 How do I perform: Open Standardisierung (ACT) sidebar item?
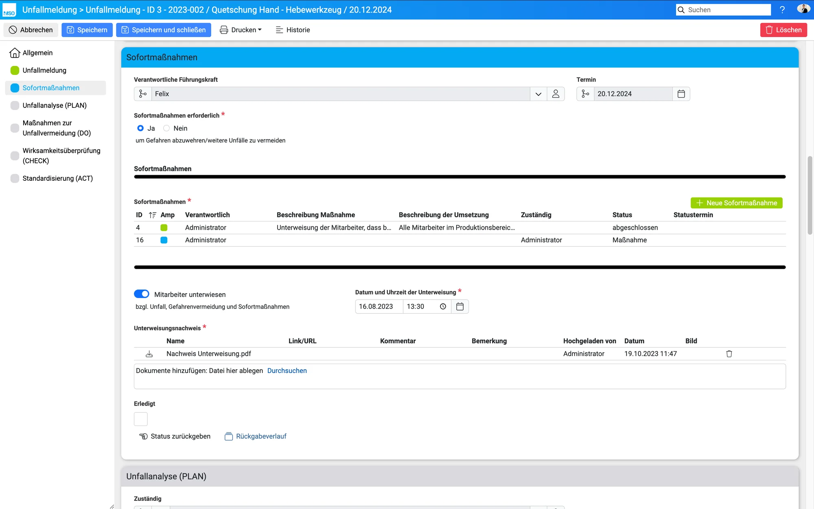click(x=58, y=178)
